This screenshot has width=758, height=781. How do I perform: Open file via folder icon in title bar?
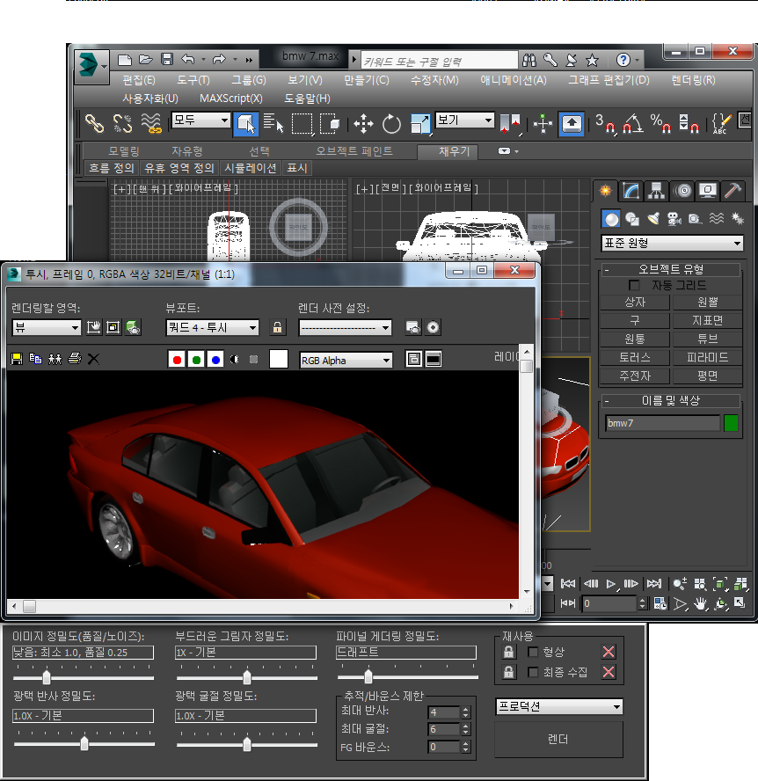pyautogui.click(x=145, y=60)
